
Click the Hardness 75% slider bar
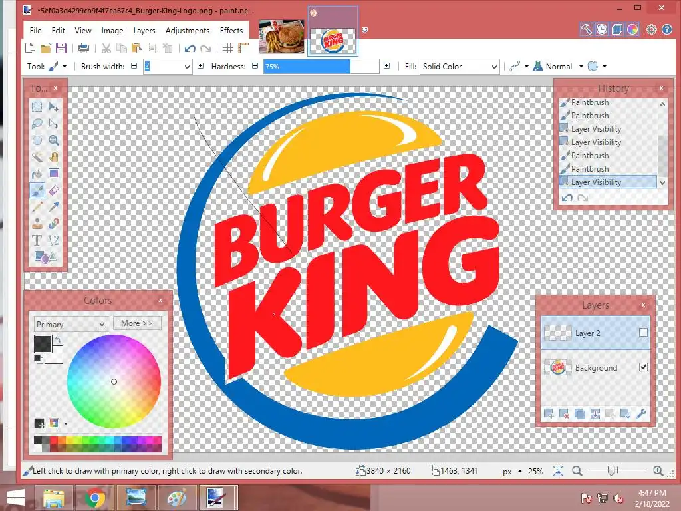(321, 67)
